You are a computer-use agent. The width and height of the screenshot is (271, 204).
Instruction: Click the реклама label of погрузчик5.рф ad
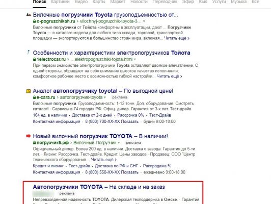tap(133, 143)
